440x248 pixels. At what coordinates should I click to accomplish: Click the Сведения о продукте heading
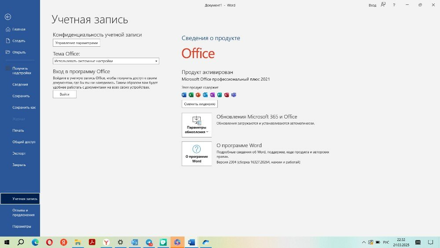(211, 38)
